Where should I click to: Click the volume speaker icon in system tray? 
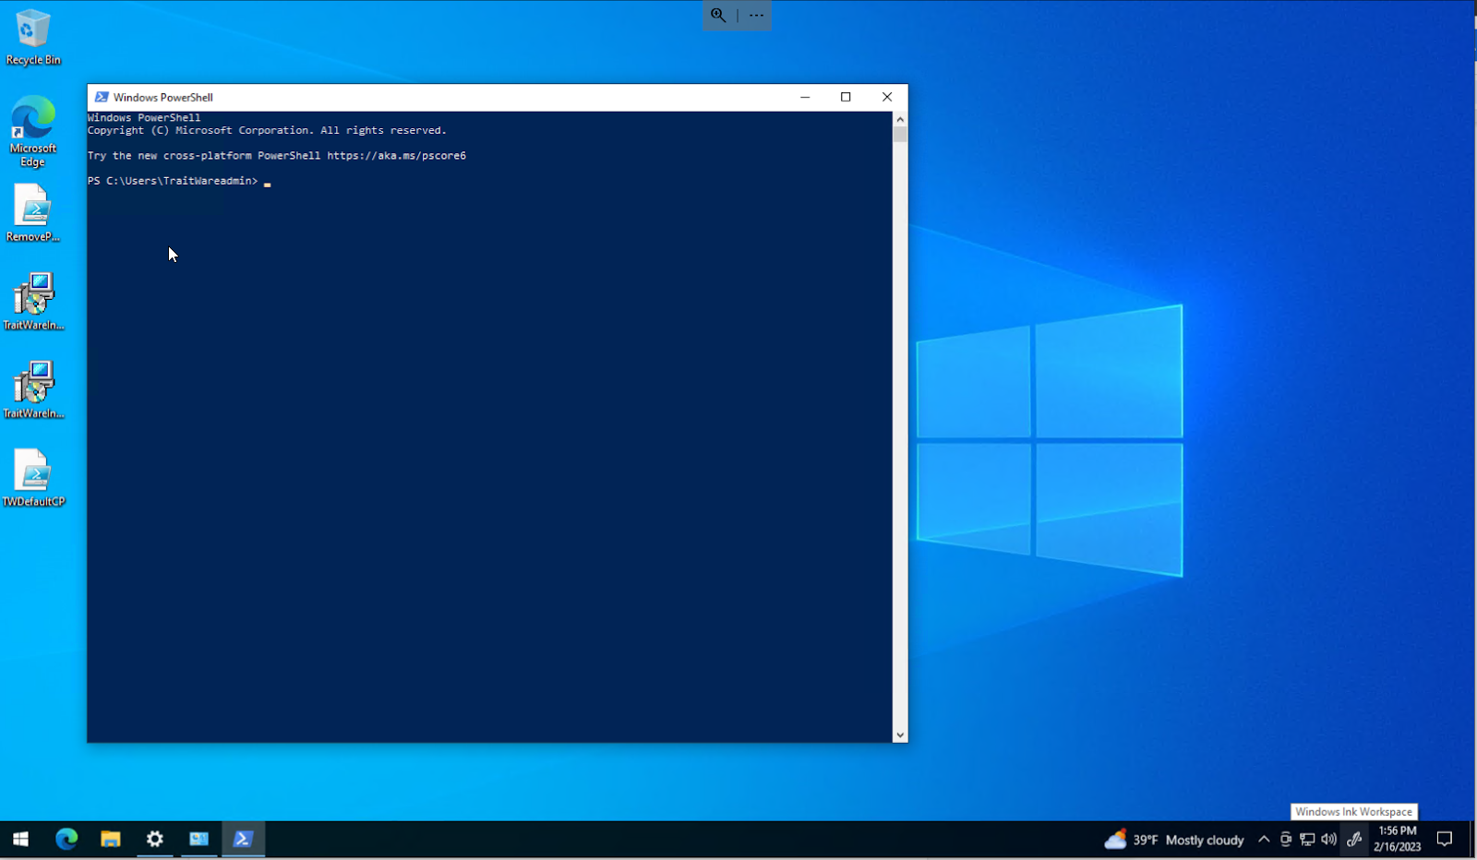click(x=1328, y=839)
